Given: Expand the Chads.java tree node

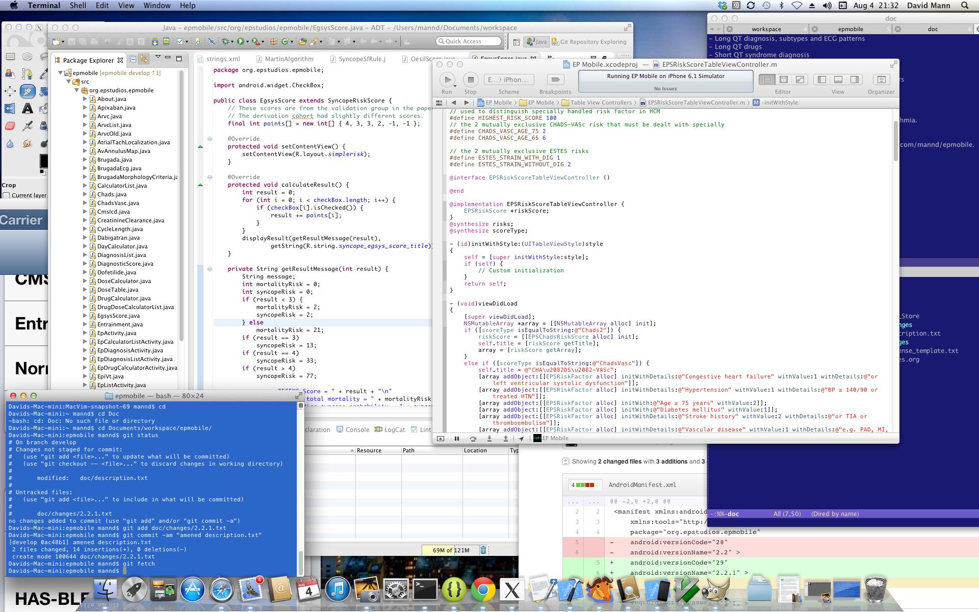Looking at the screenshot, I should pos(85,194).
